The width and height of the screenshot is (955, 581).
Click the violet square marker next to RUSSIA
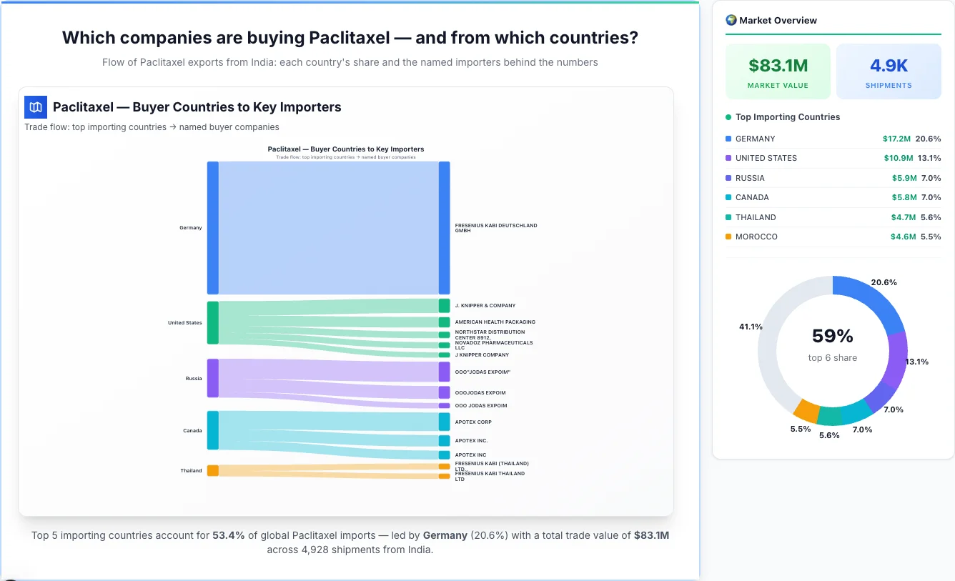point(729,178)
